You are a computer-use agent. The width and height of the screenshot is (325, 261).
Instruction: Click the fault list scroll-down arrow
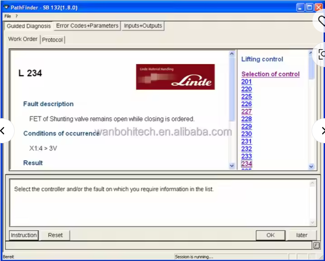(311, 167)
